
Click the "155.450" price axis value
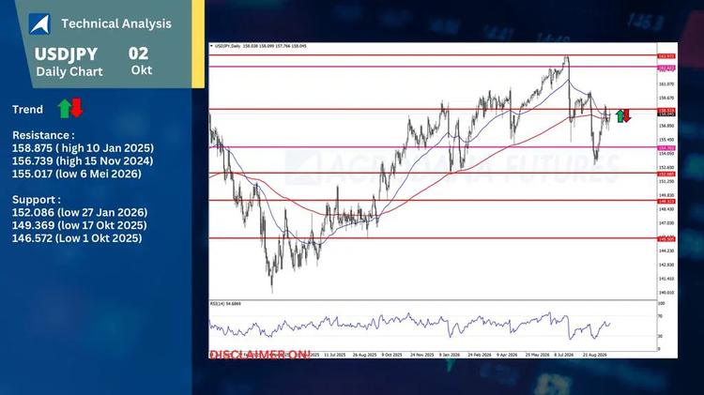coord(666,140)
